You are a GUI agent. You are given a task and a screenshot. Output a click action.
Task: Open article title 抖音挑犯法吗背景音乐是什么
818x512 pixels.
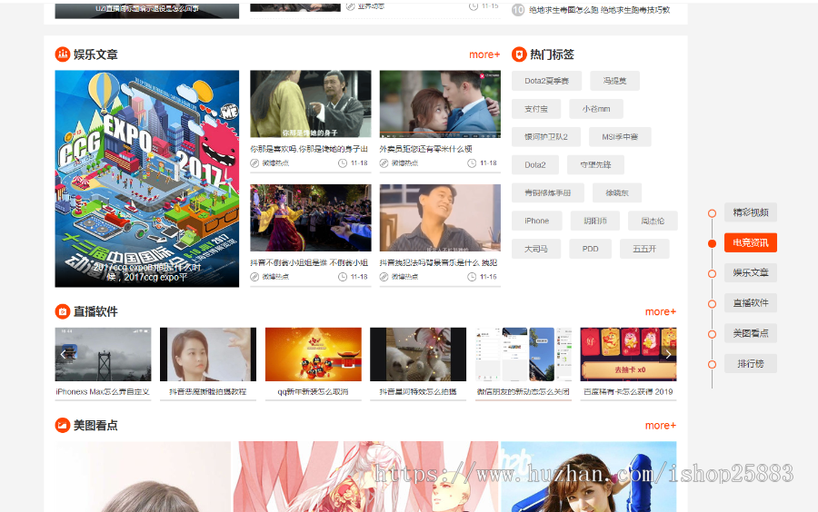coord(438,262)
